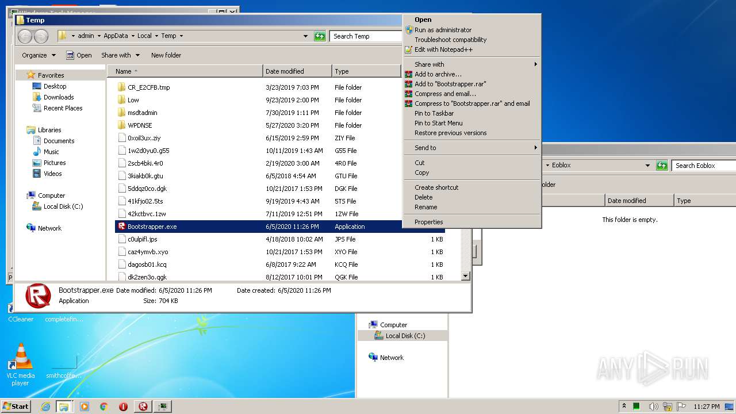Select the Bootstrapper.exe Roblox icon in file list
This screenshot has width=736, height=414.
pos(121,227)
